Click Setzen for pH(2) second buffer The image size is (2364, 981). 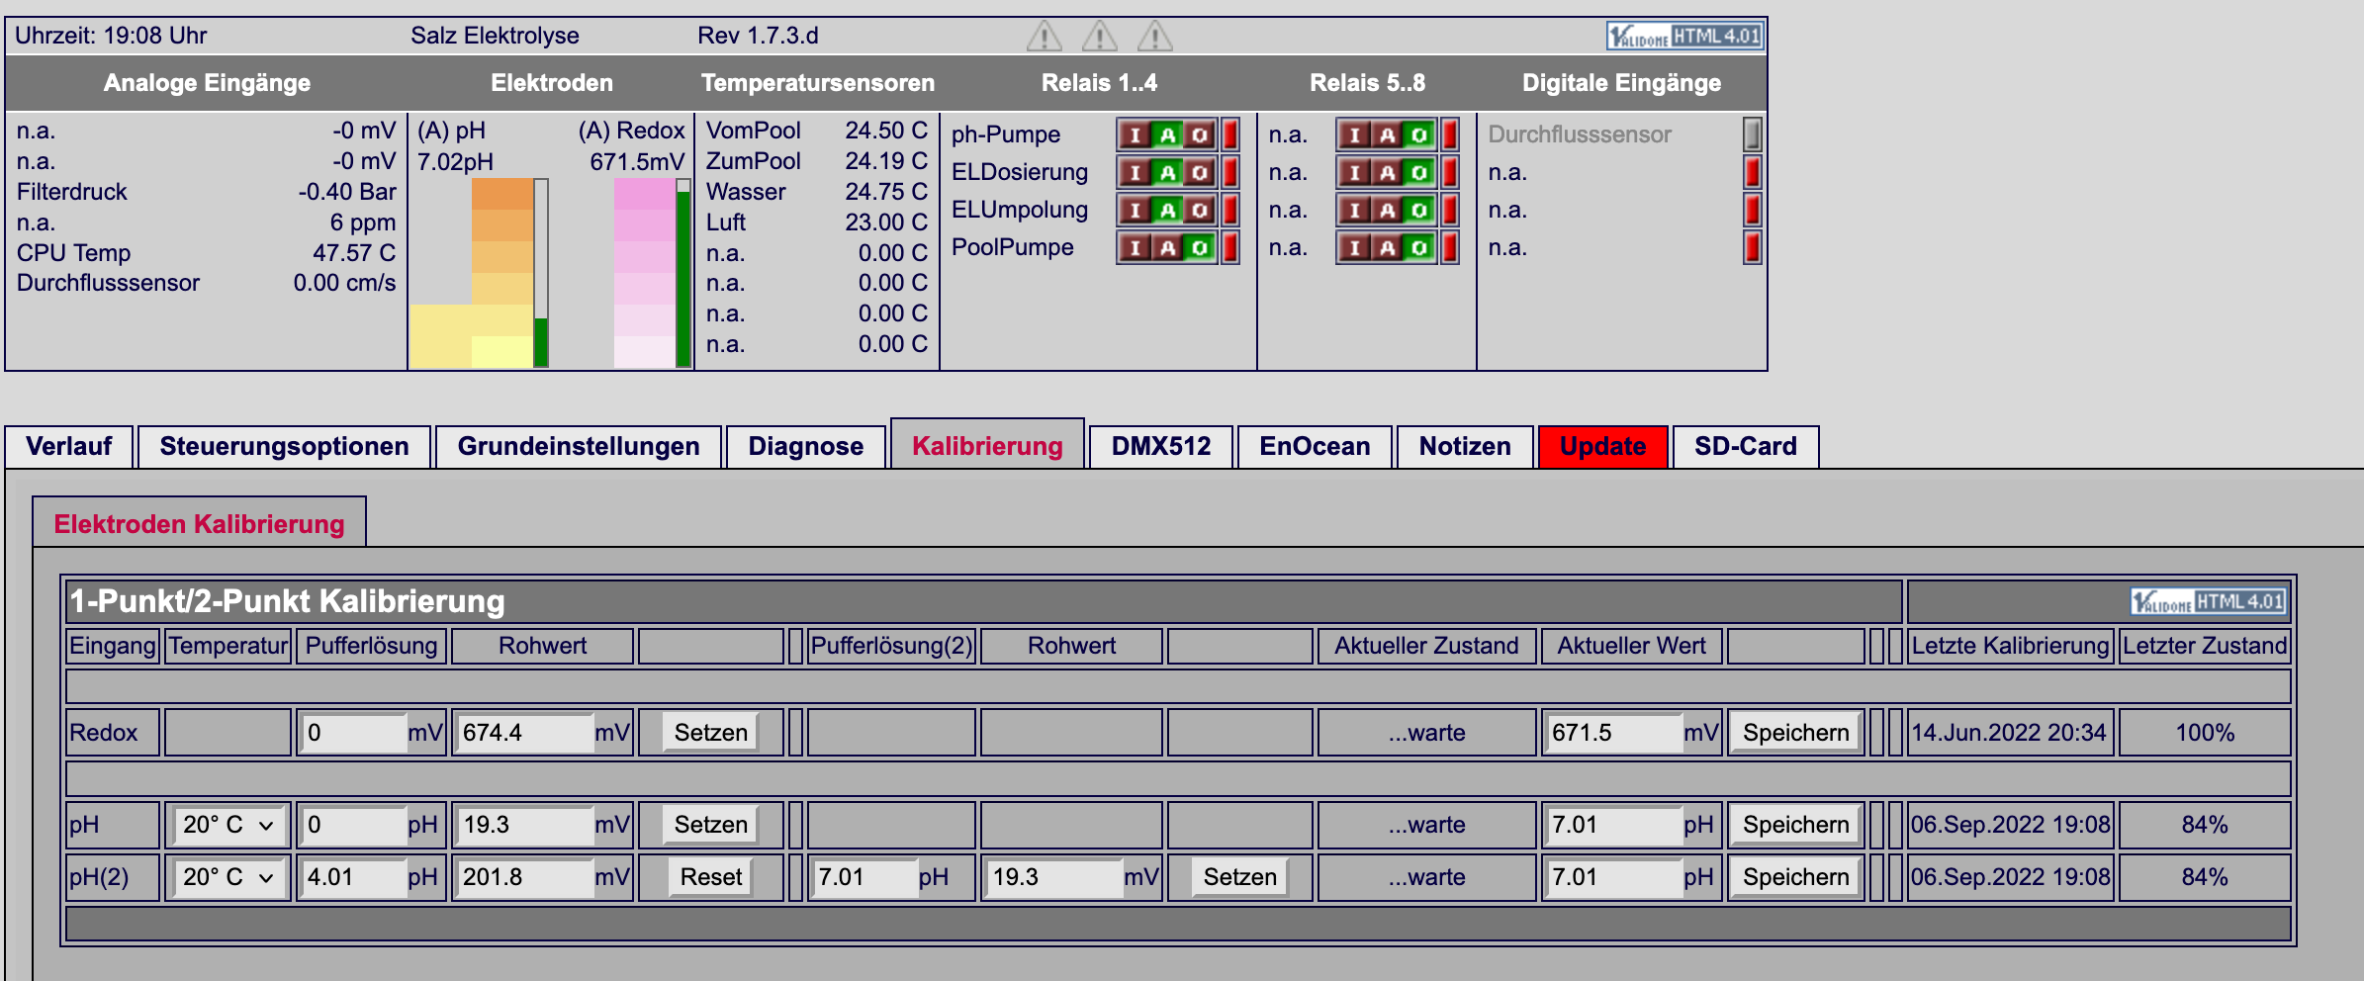[x=1240, y=877]
